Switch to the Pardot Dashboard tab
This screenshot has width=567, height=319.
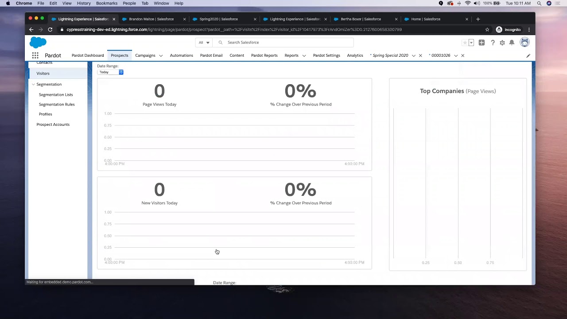tap(88, 55)
